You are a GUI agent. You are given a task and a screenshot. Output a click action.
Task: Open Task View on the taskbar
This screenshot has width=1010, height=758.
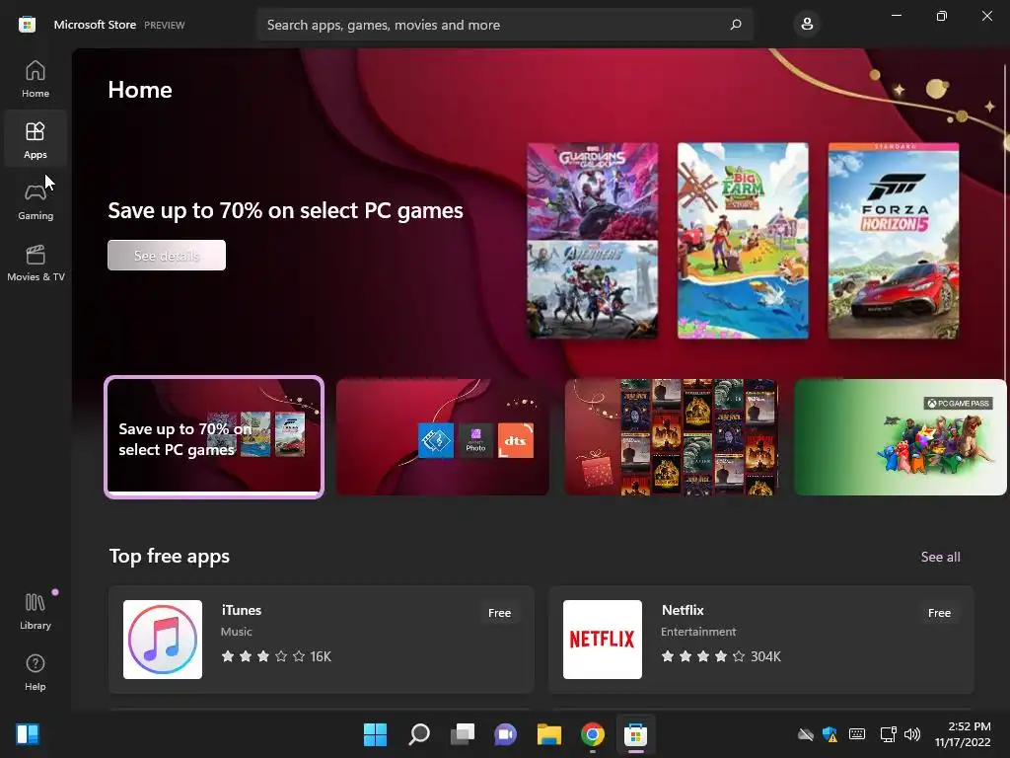click(462, 734)
